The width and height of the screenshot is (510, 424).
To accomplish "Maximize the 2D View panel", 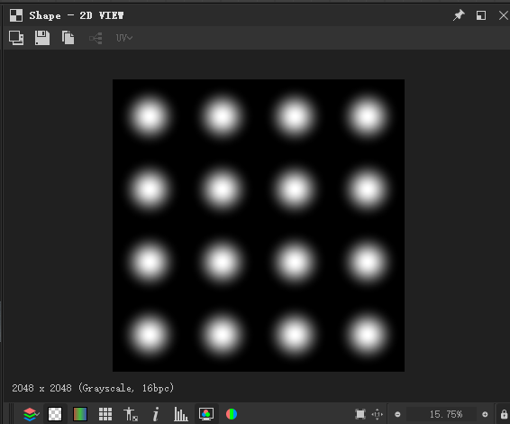I will coord(481,15).
